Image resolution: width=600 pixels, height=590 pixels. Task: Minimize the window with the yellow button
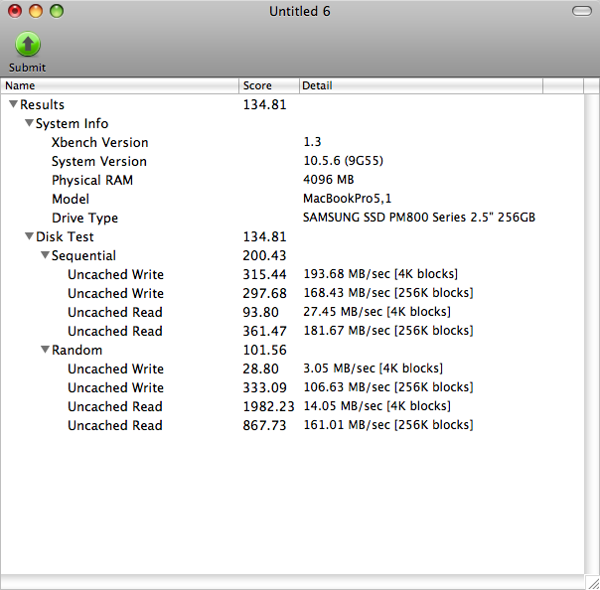tap(36, 11)
